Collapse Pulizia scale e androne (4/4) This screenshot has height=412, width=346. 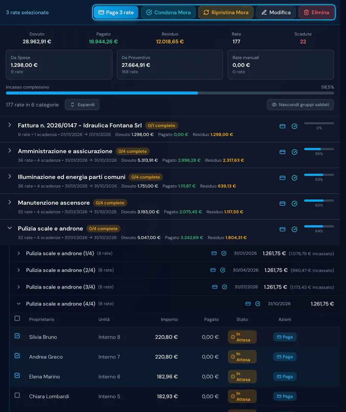click(19, 304)
